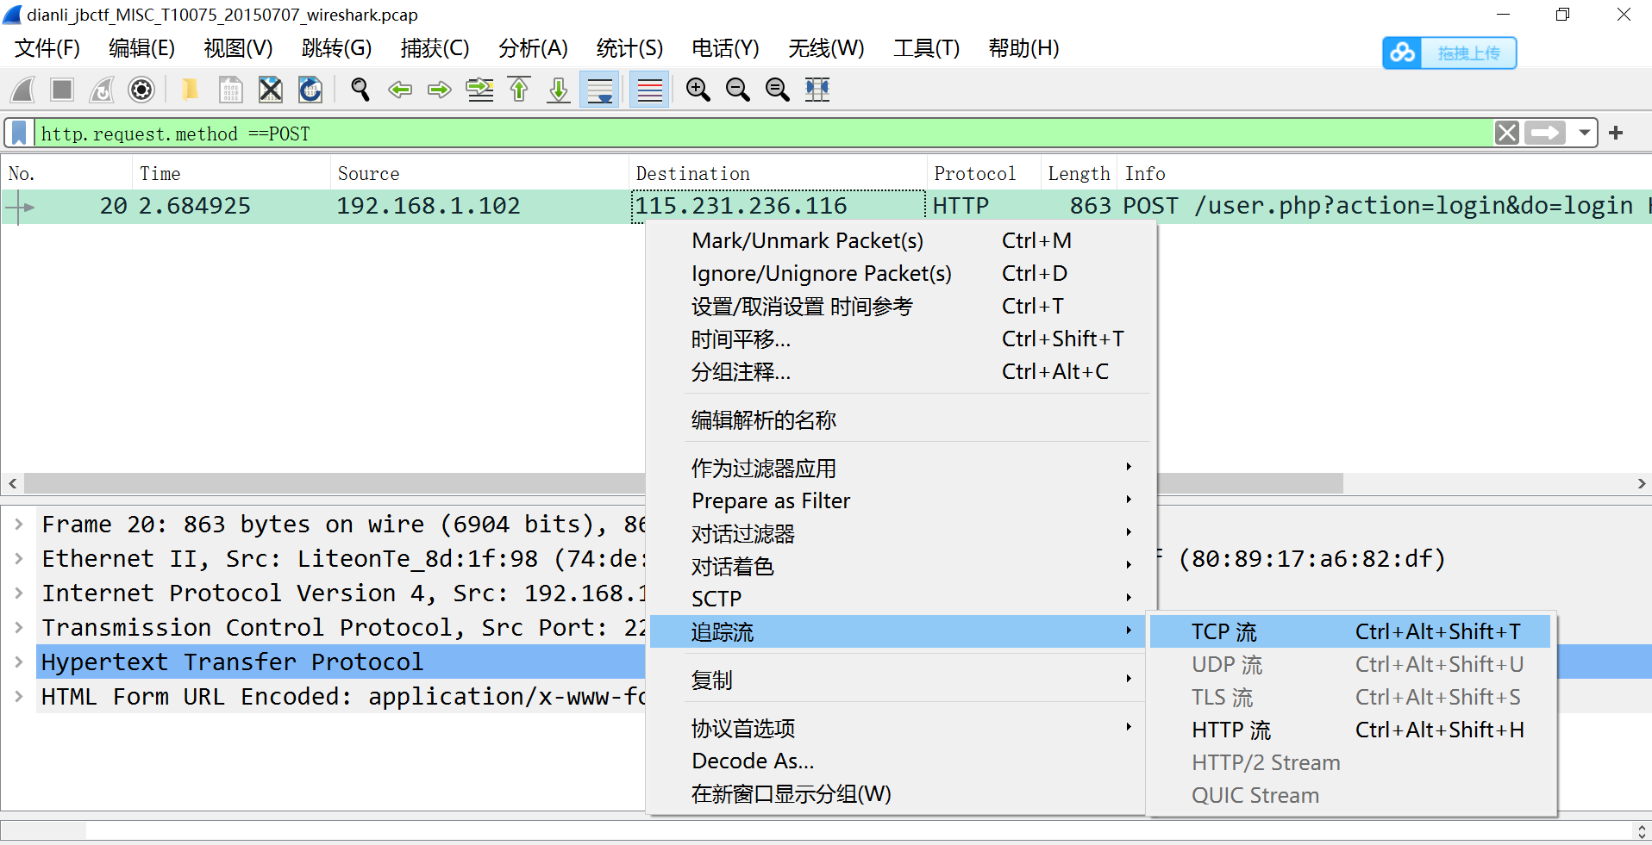Click in the display filter input field
Viewport: 1652px width, 845px height.
pyautogui.click(x=763, y=134)
